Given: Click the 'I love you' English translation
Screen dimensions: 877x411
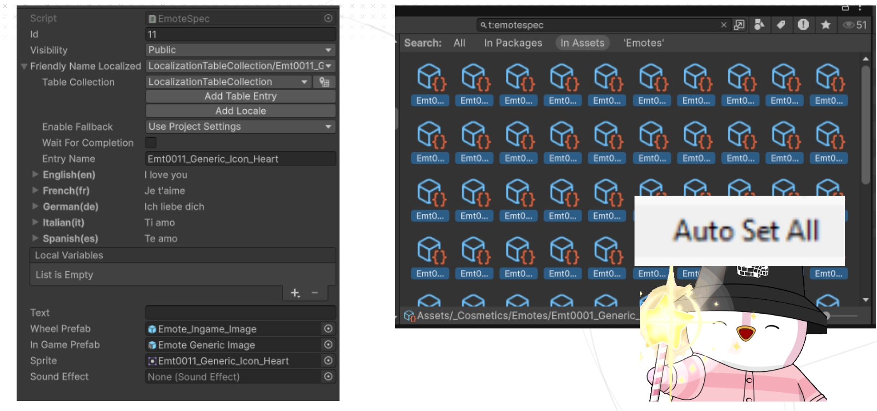Looking at the screenshot, I should click(x=166, y=175).
